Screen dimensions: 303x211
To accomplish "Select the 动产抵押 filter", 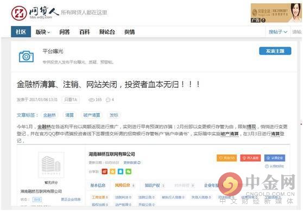I will (123, 205).
